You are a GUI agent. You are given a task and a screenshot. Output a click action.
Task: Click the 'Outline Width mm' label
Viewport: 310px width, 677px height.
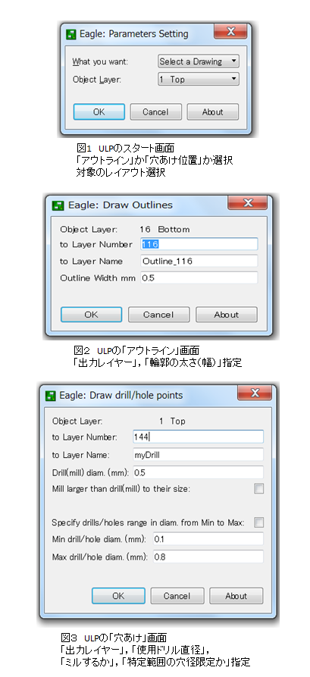point(98,278)
